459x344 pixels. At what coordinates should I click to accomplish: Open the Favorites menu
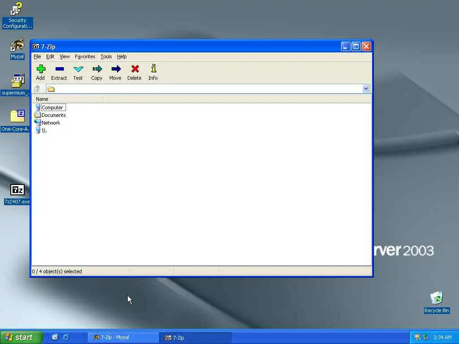pos(85,57)
